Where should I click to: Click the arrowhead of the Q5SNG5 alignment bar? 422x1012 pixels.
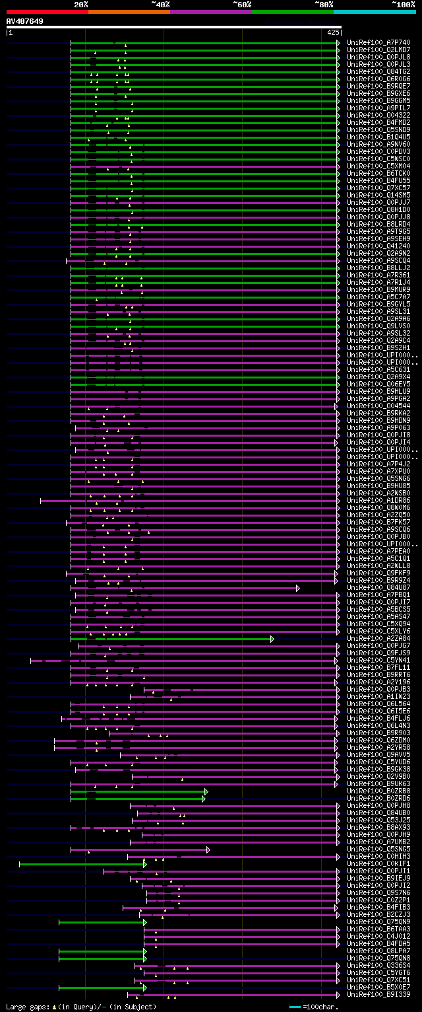click(x=208, y=849)
